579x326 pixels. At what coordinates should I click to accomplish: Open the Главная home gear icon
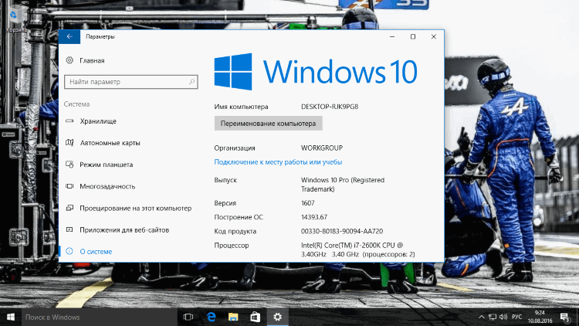click(x=69, y=60)
